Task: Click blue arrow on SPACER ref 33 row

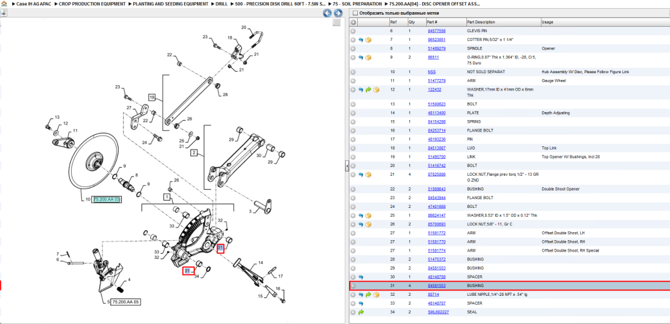Action: (x=360, y=303)
